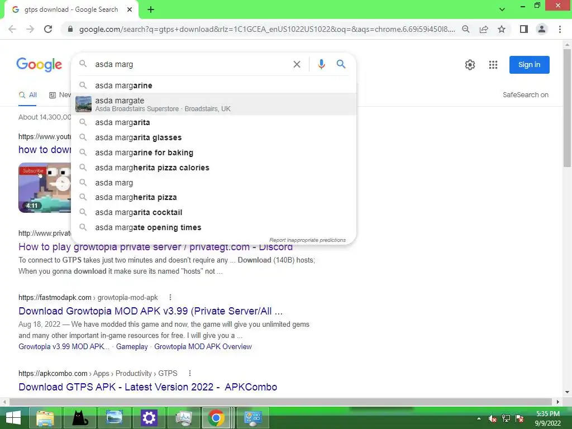Open the Windows Start menu
The image size is (572, 429).
13,418
